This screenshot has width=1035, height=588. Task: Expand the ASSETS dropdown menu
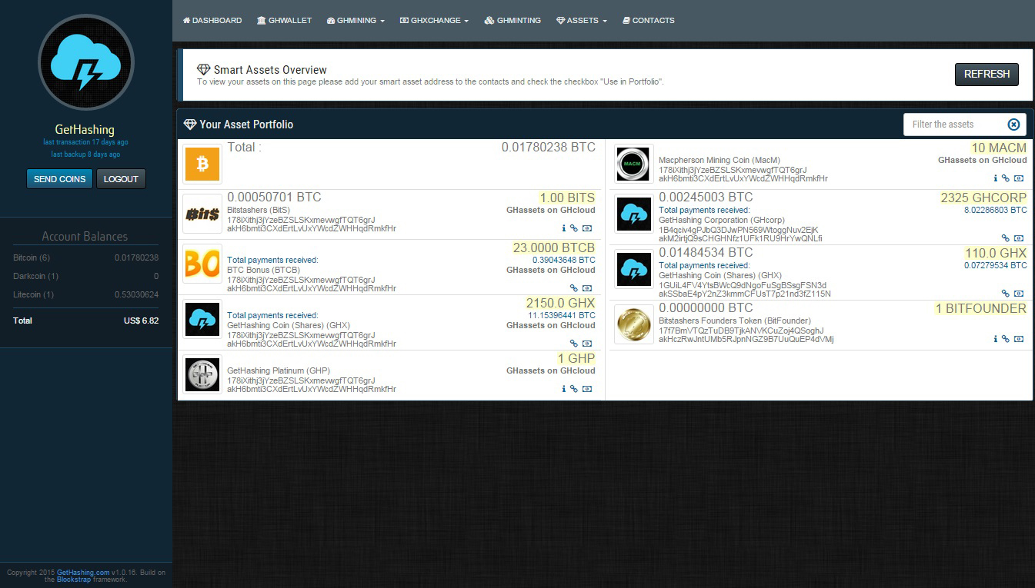(x=582, y=21)
